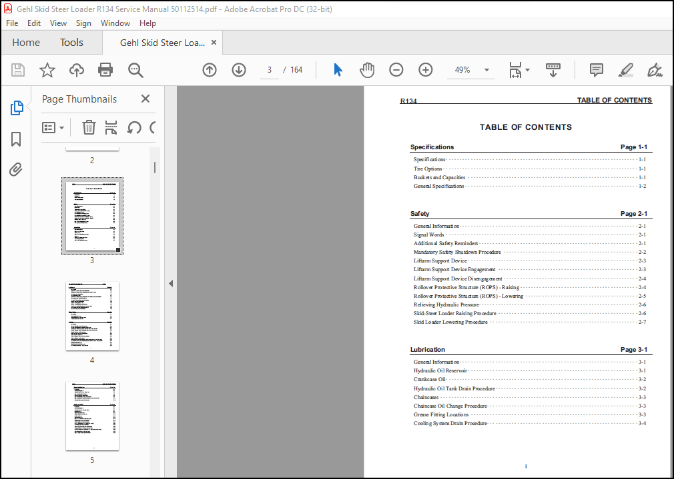The height and width of the screenshot is (479, 674).
Task: Click Liftarm Support Device Engagement entry
Action: (454, 270)
